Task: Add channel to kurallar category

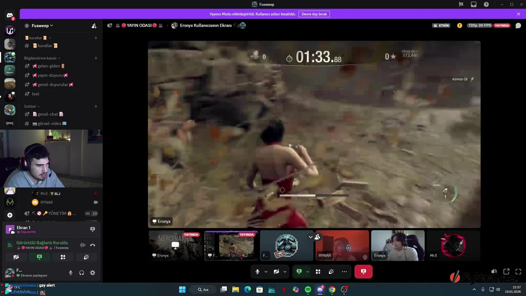Action: point(96,38)
